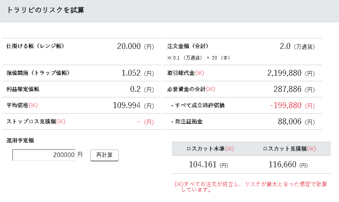The width and height of the screenshot is (339, 202).
Task: Click the ※ mark beside ストップロス見積額
Action: (x=61, y=122)
